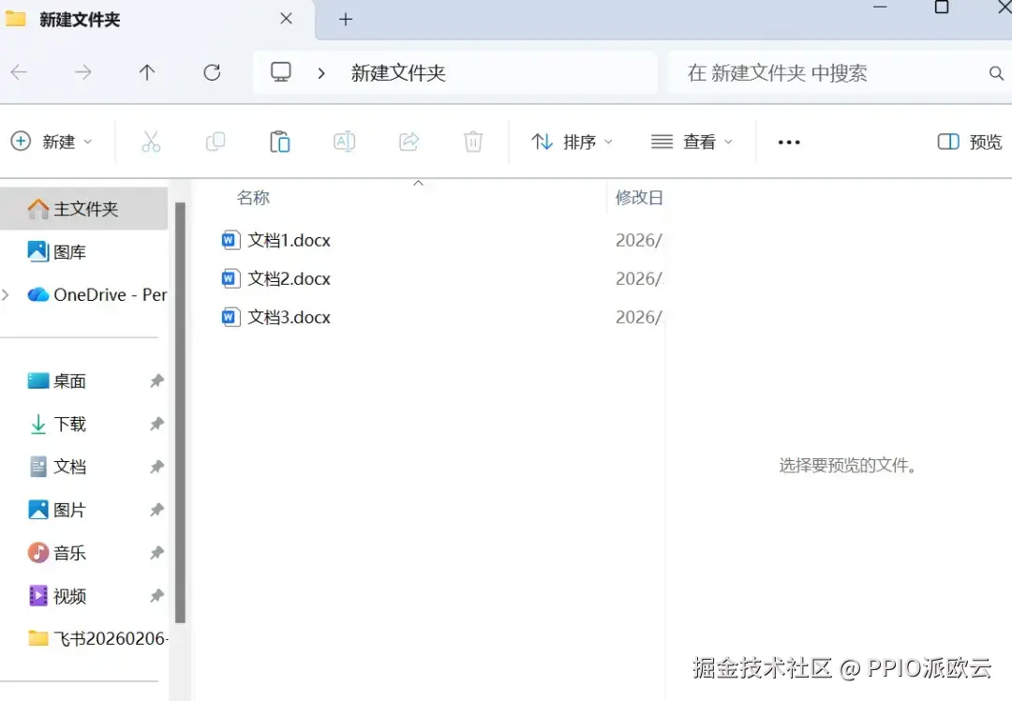The height and width of the screenshot is (701, 1012).
Task: Click 新建文件夹 in the address bar
Action: pos(398,73)
